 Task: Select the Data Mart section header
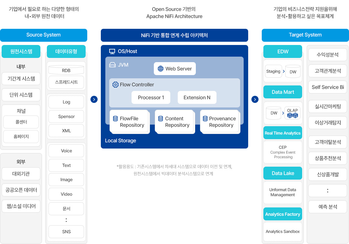point(283,92)
